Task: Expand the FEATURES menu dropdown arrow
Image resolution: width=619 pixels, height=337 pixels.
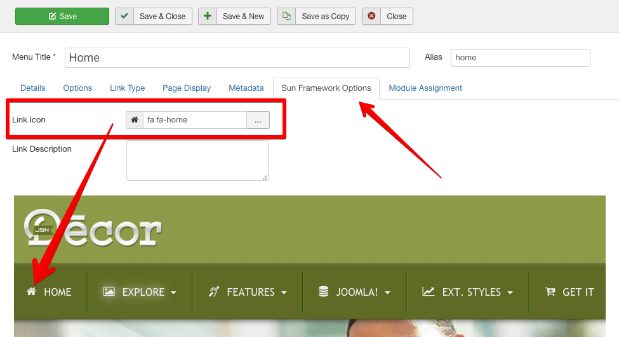Action: point(283,293)
